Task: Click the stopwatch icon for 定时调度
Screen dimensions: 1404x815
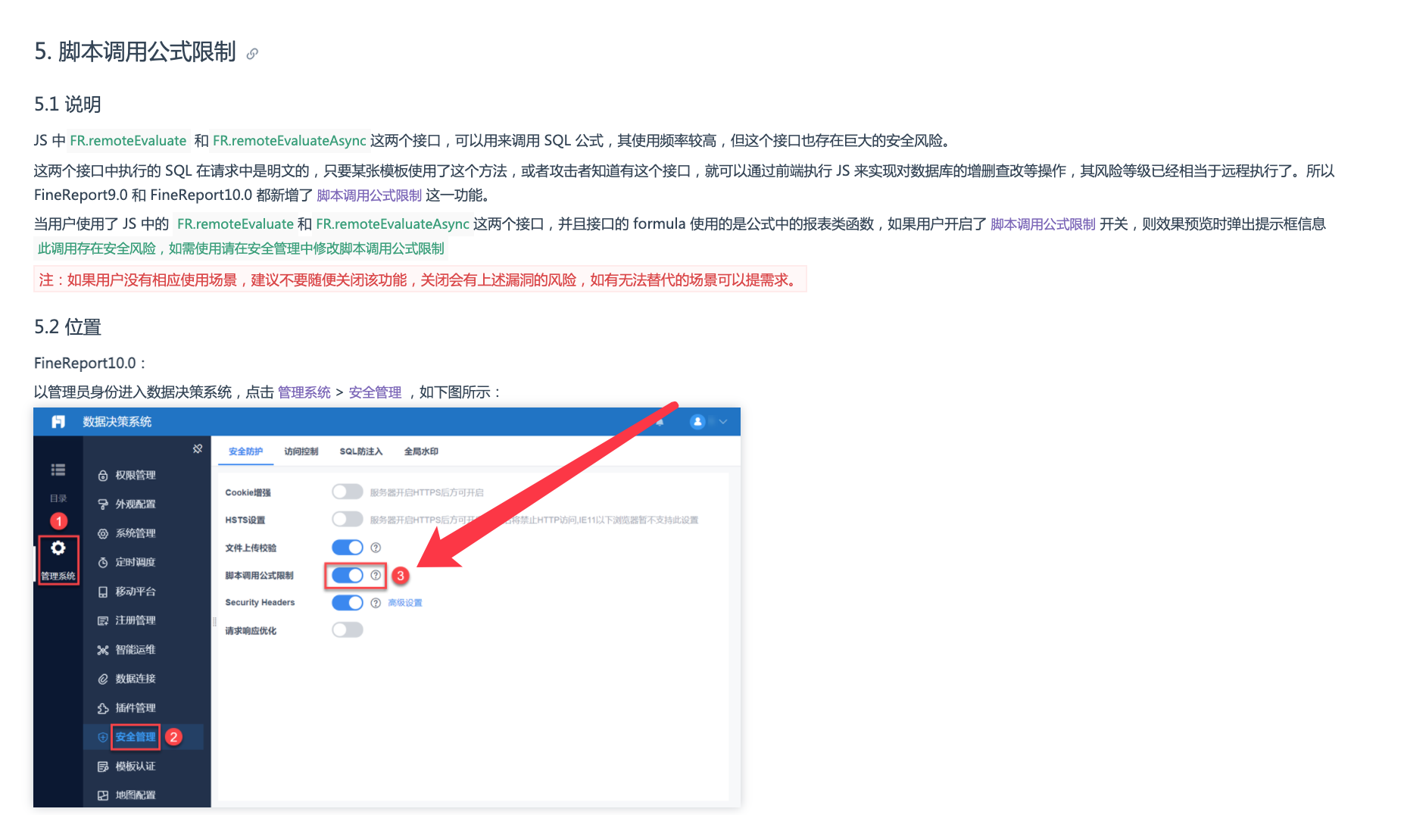Action: [x=103, y=563]
